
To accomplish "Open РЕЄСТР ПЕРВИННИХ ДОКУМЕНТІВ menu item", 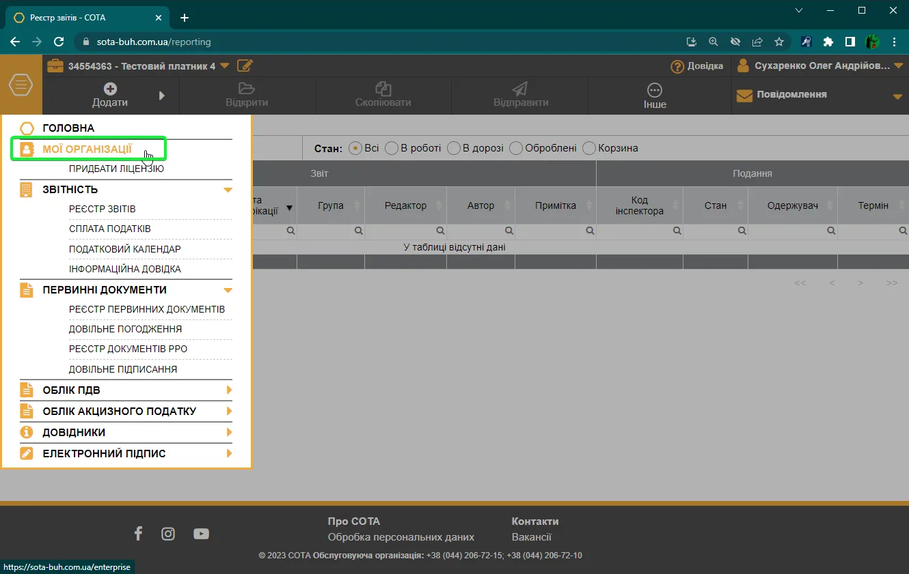I will tap(147, 309).
